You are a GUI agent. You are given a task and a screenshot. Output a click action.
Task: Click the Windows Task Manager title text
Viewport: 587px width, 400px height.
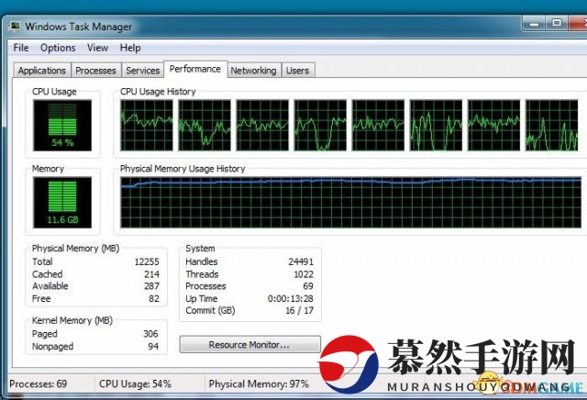[x=79, y=27]
